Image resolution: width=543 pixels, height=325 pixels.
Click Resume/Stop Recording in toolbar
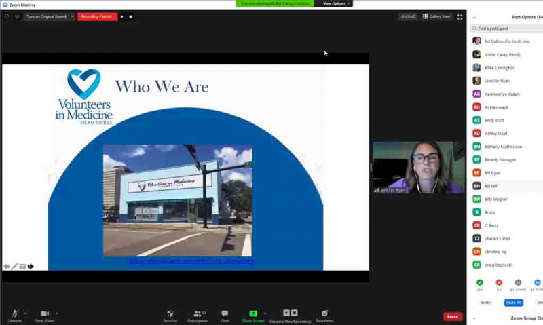click(291, 316)
